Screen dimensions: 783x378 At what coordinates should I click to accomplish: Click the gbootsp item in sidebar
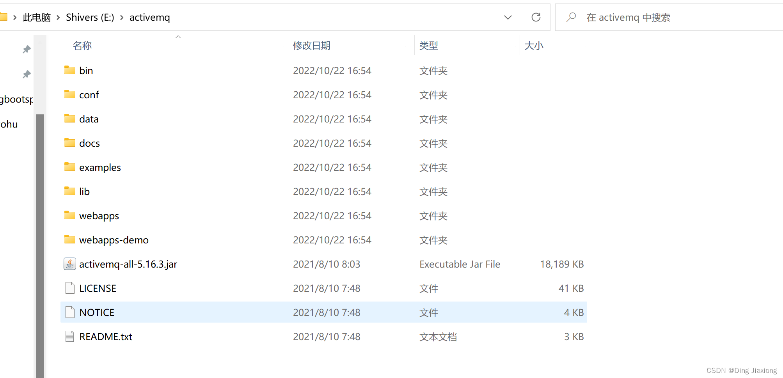[17, 99]
